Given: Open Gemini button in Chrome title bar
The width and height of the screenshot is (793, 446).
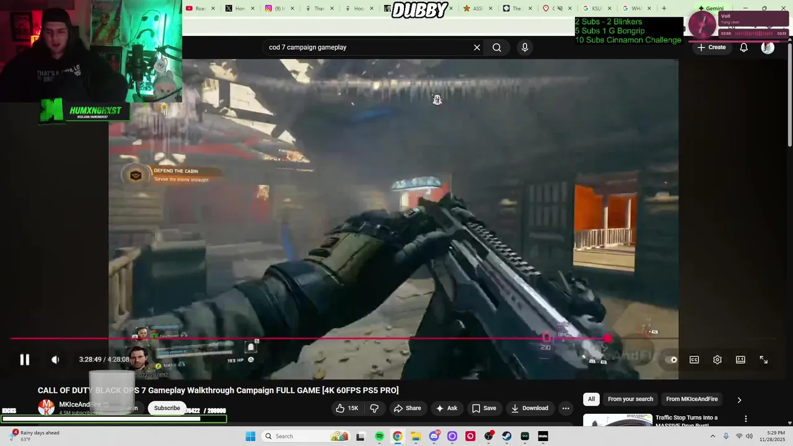Looking at the screenshot, I should (711, 9).
